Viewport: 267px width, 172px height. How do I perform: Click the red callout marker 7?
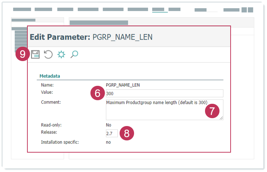click(212, 111)
